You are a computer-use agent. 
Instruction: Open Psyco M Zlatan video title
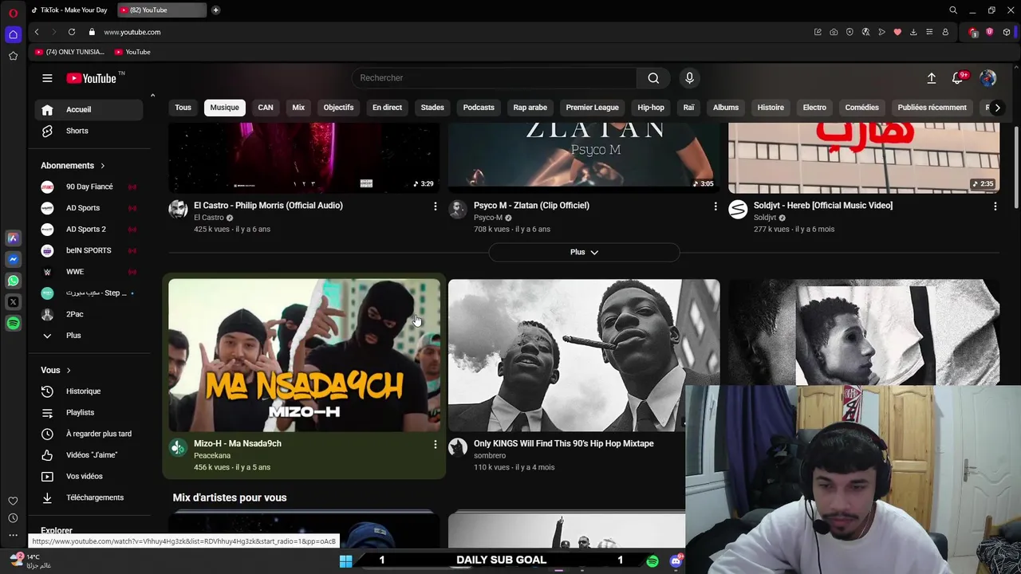[531, 206]
